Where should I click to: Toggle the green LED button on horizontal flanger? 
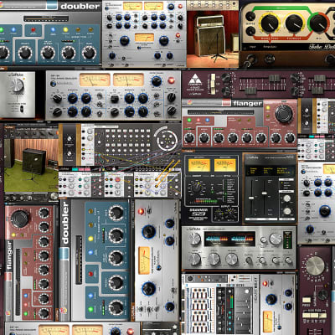pyautogui.click(x=189, y=121)
